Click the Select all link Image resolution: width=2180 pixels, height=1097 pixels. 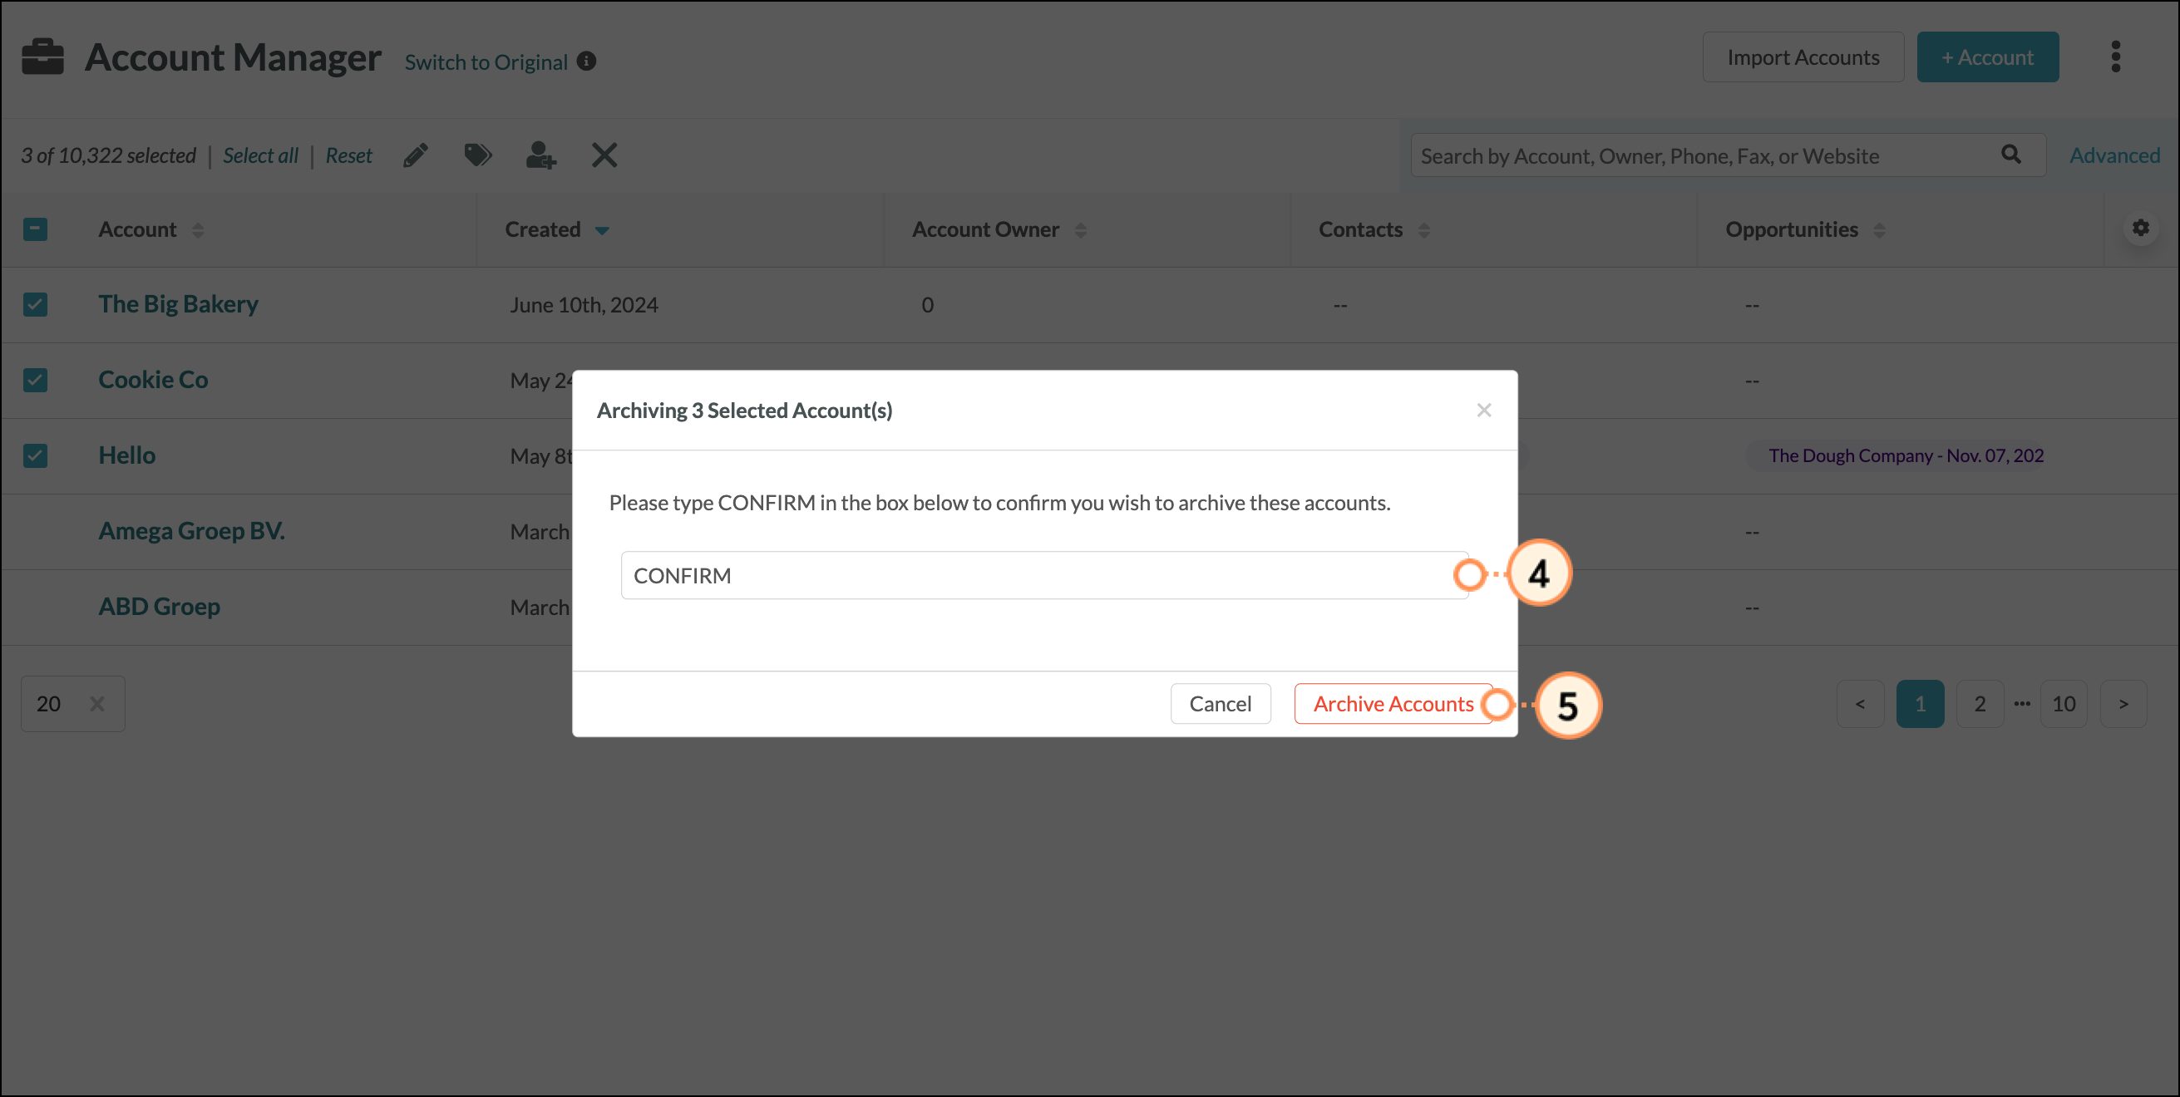pos(261,155)
